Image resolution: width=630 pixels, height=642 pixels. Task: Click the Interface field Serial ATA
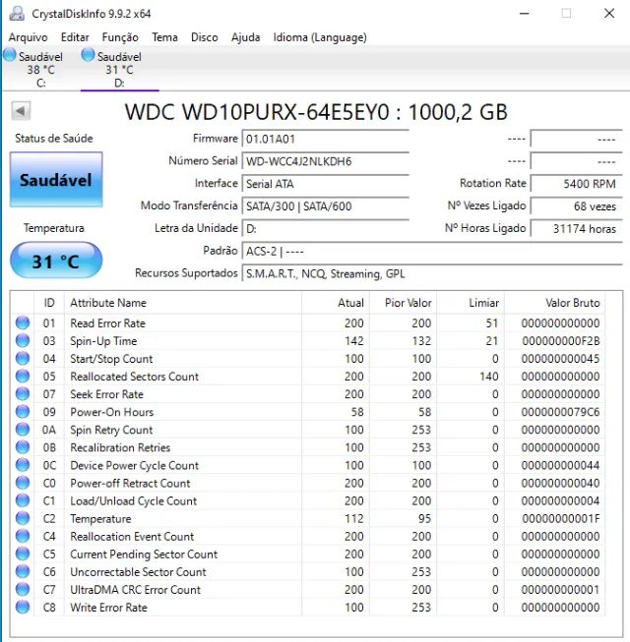coord(326,184)
